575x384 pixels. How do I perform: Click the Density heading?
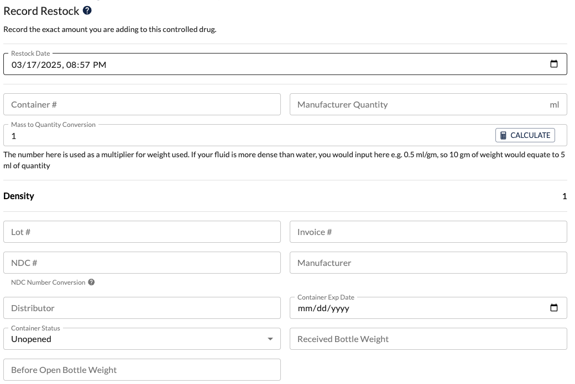pyautogui.click(x=19, y=196)
